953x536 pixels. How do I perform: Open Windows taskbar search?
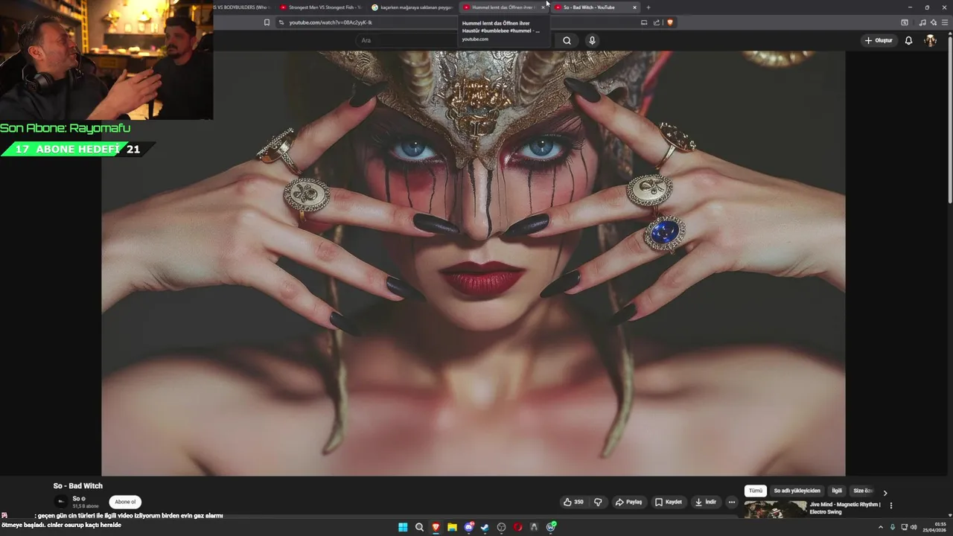[419, 527]
